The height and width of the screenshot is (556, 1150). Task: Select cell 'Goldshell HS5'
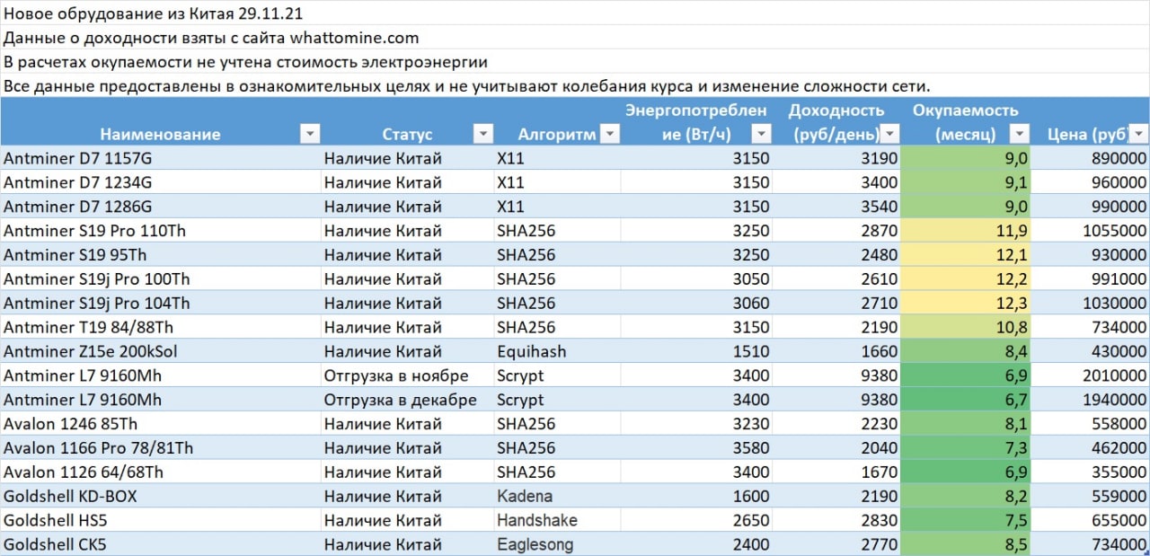(x=161, y=521)
